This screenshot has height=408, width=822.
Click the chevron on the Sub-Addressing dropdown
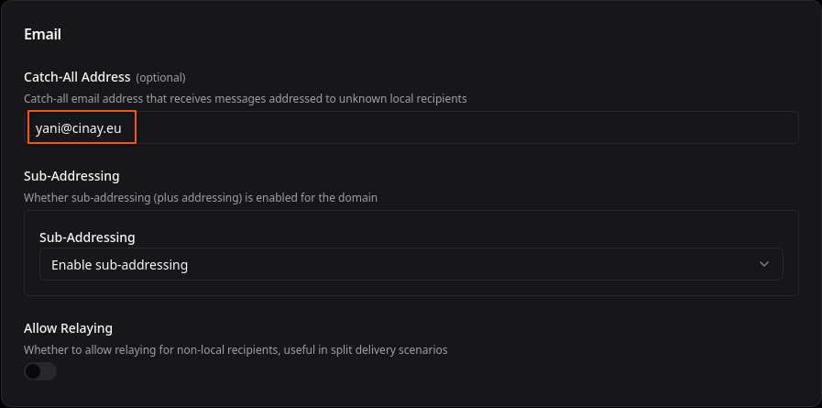764,265
